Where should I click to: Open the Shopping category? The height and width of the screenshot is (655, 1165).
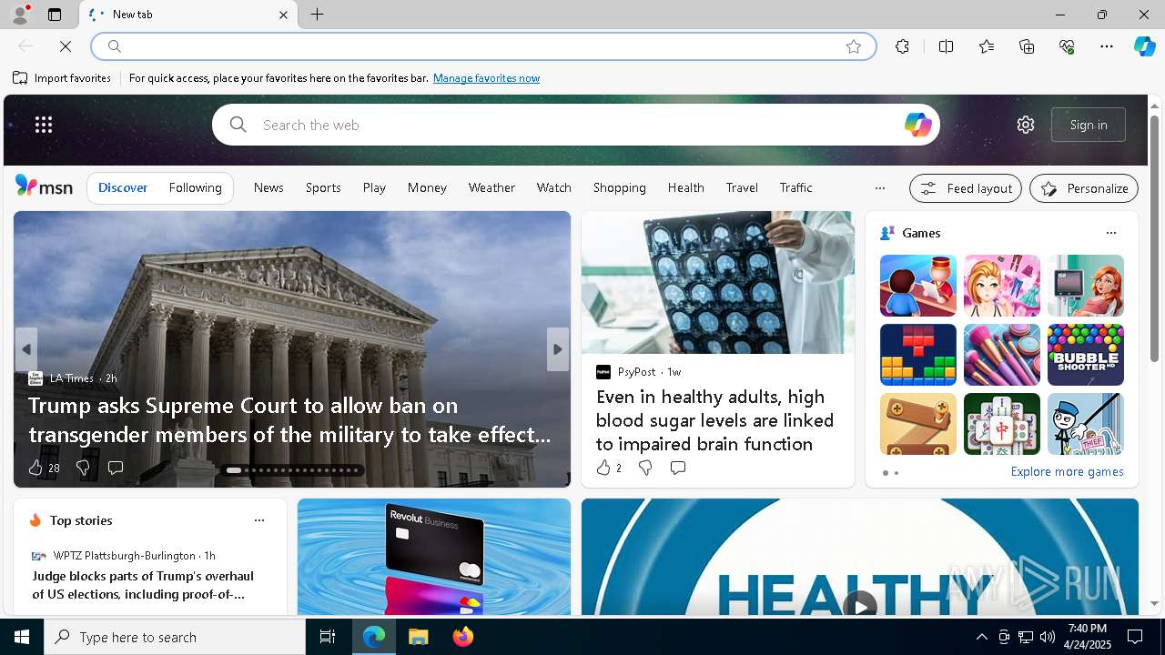click(620, 187)
